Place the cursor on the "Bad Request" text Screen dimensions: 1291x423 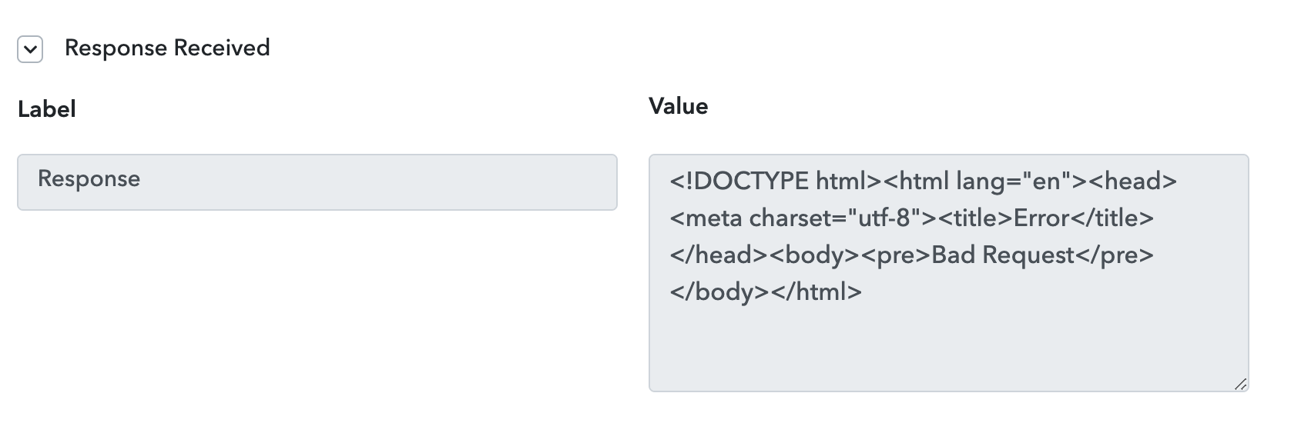click(1003, 255)
